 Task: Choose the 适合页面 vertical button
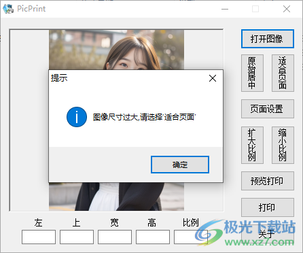pyautogui.click(x=283, y=73)
